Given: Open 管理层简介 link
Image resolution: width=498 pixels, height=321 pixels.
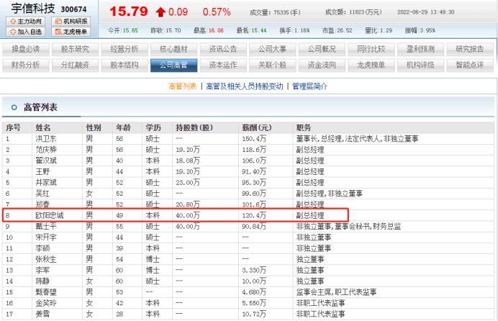Looking at the screenshot, I should (x=309, y=86).
